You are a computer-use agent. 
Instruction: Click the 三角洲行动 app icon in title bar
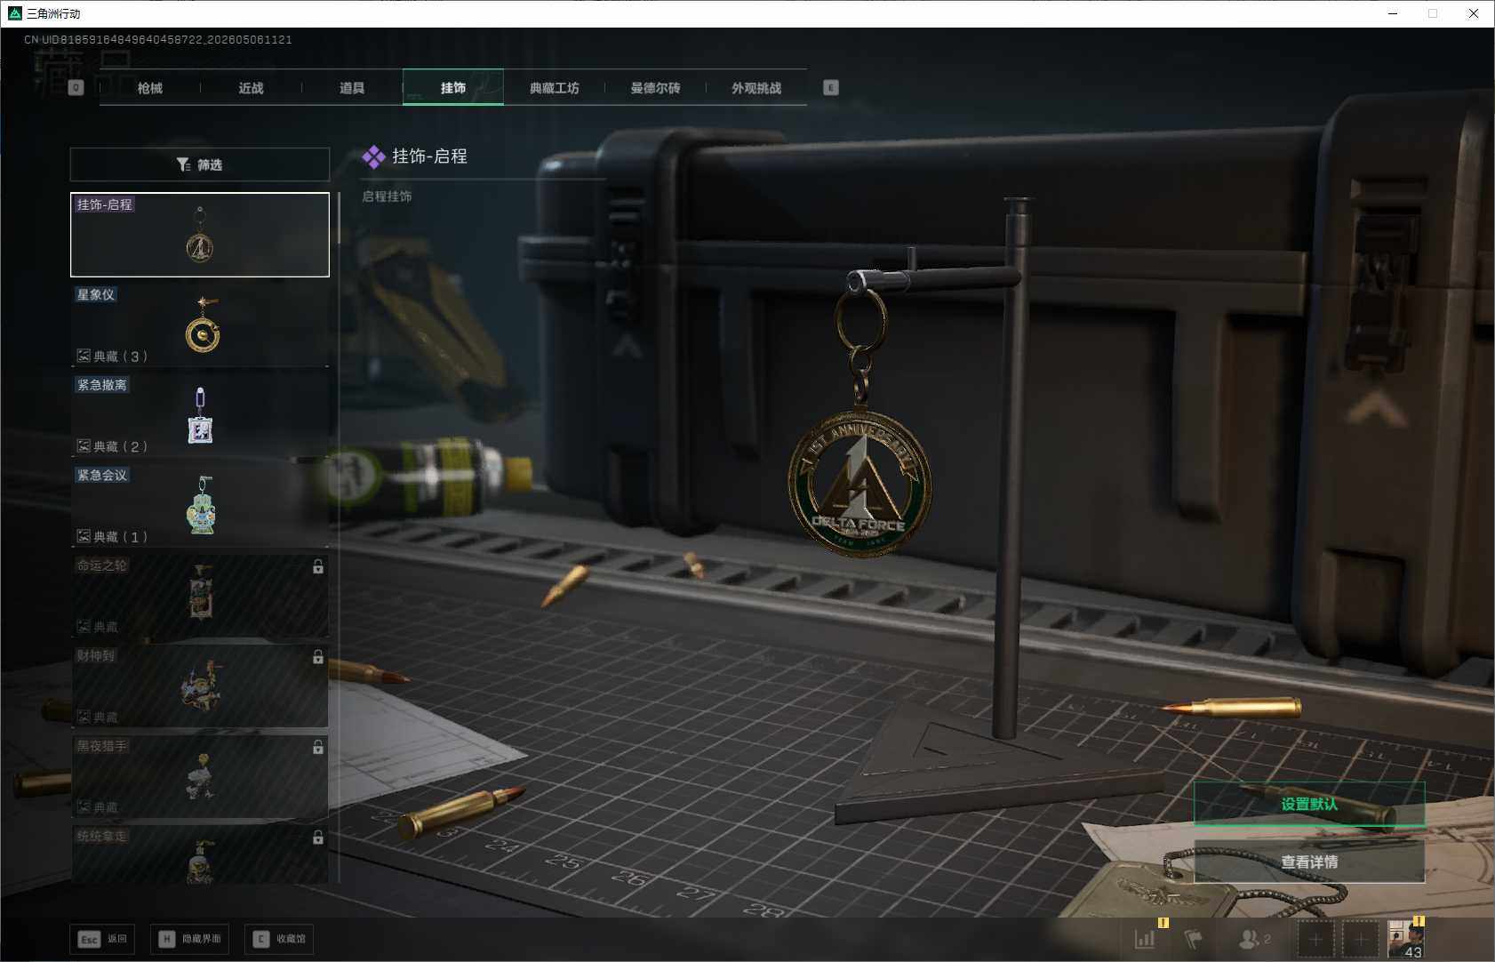pyautogui.click(x=14, y=13)
